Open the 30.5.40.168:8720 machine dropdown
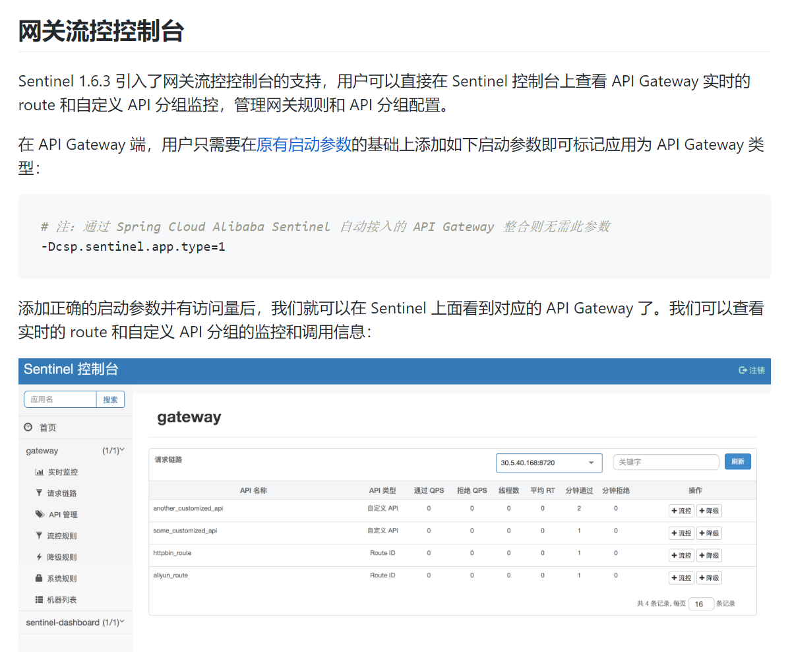Screen dimensions: 792x652 click(x=549, y=463)
